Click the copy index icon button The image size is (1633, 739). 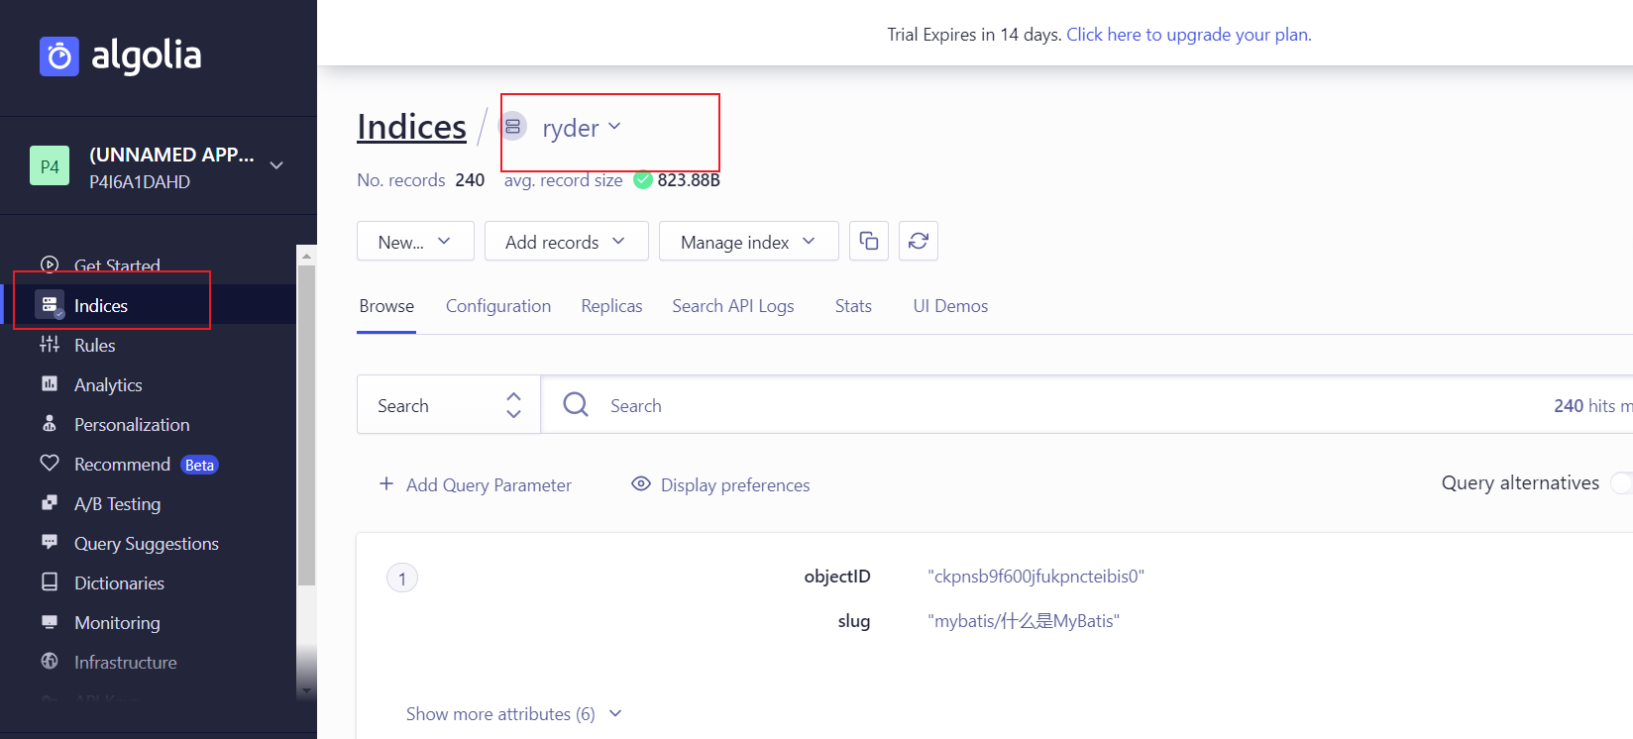tap(869, 241)
